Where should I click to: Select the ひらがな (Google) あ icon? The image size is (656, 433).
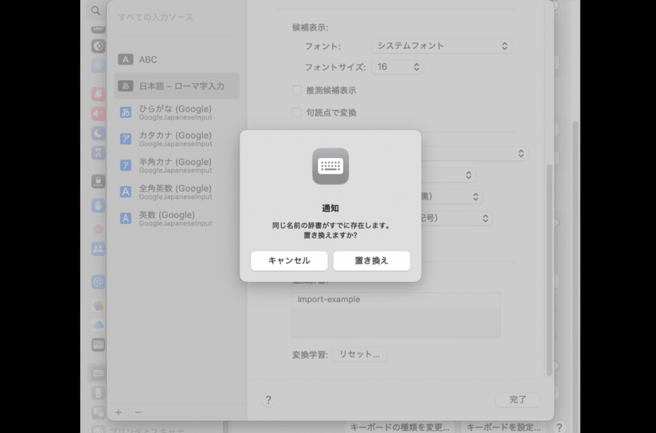125,112
